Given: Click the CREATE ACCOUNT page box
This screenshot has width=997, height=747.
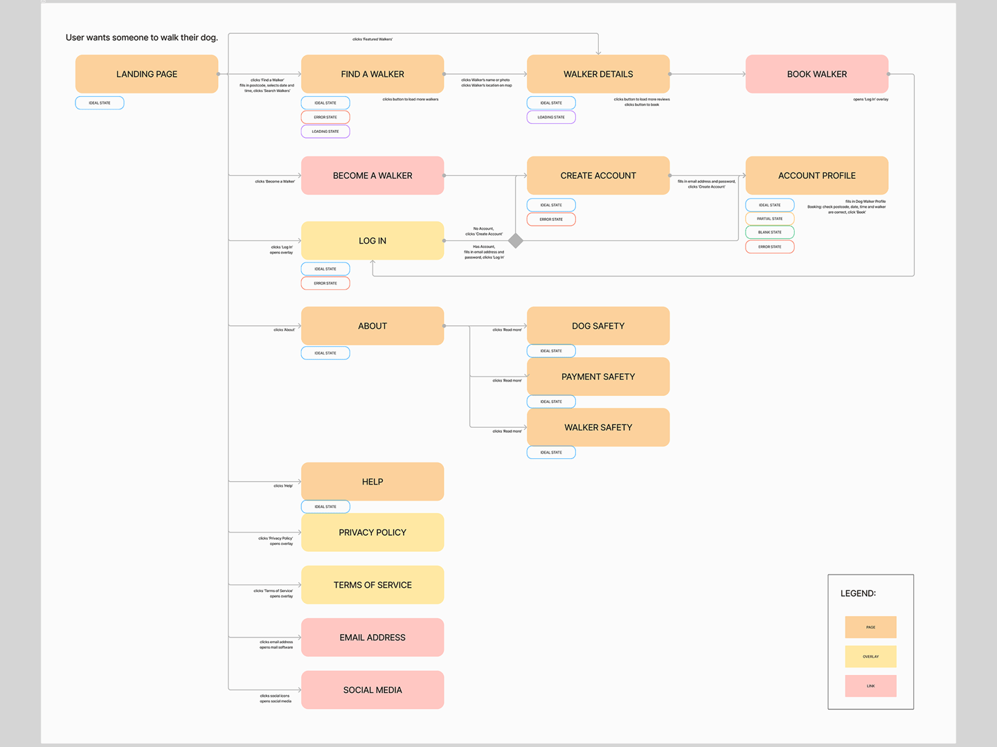Looking at the screenshot, I should [598, 175].
